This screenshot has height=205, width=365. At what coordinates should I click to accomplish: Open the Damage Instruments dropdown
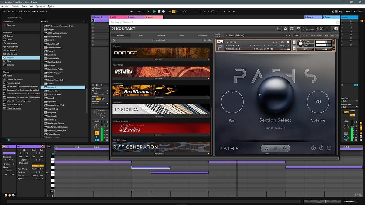[x=161, y=60]
